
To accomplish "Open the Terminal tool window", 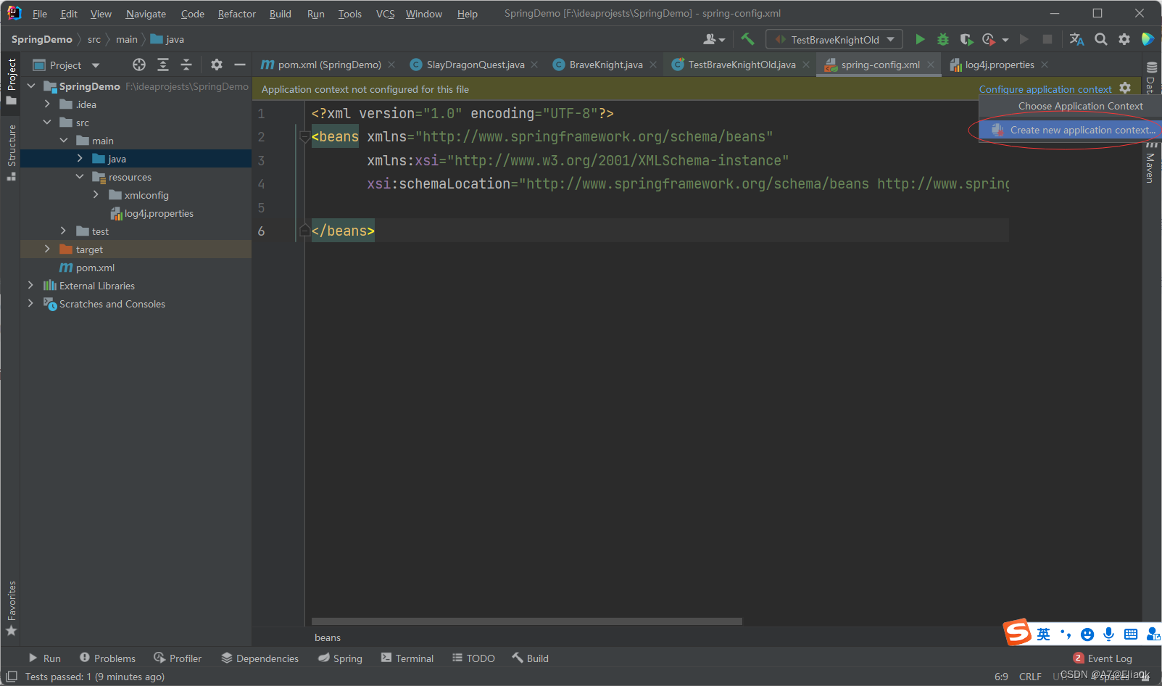I will coord(407,658).
